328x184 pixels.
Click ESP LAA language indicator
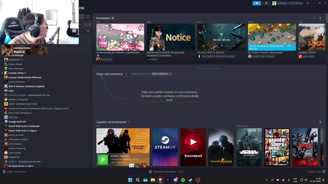(295, 180)
